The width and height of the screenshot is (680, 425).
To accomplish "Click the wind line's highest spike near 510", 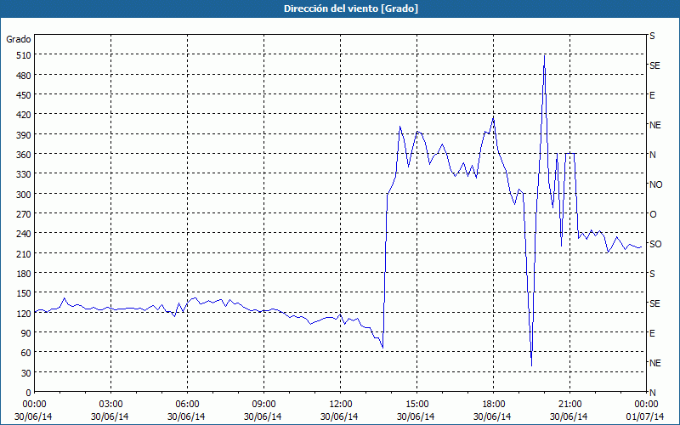I will pos(544,56).
